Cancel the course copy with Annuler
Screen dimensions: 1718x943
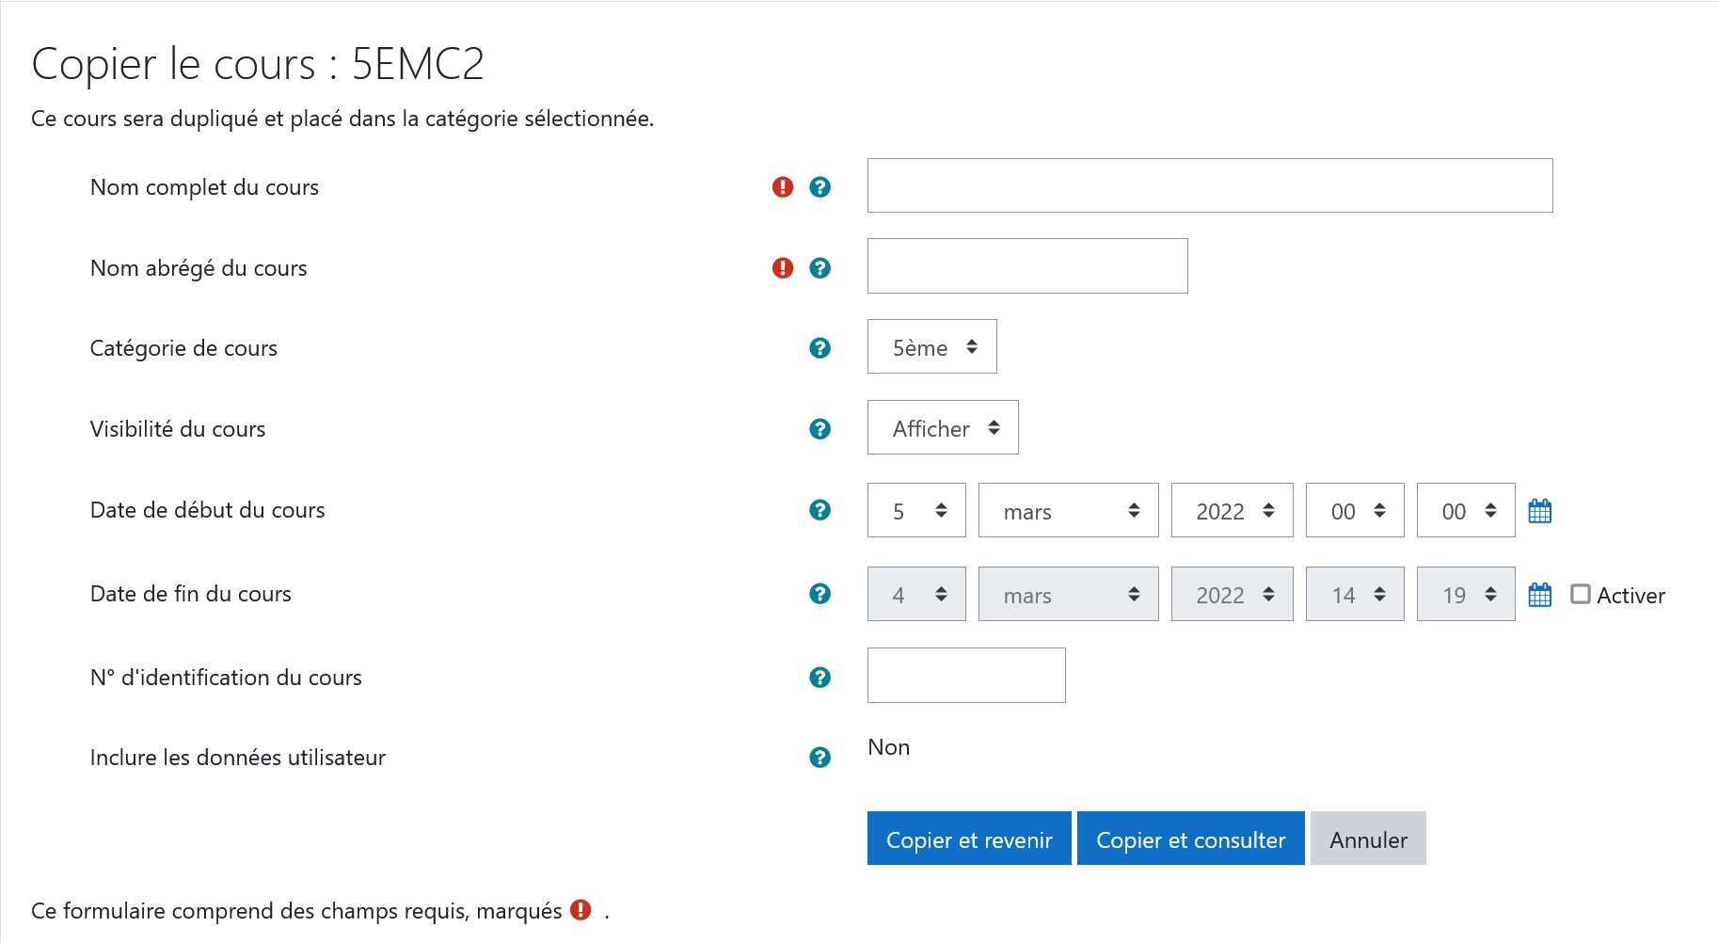coord(1368,838)
